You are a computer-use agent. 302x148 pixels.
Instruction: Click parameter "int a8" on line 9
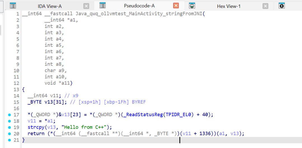[x=53, y=64]
